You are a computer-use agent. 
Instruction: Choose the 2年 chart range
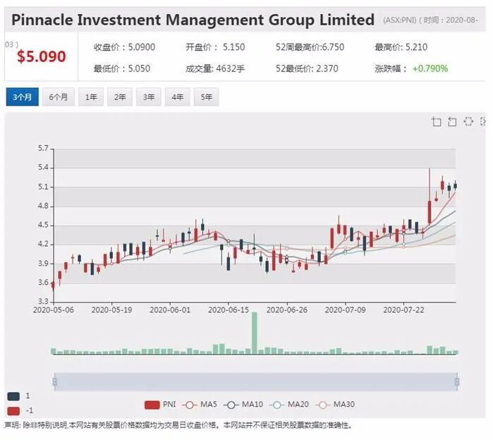pos(120,97)
